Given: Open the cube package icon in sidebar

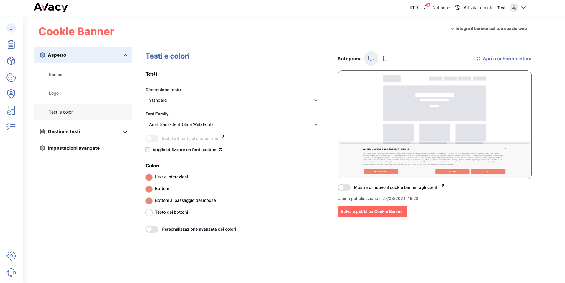Looking at the screenshot, I should point(11,61).
